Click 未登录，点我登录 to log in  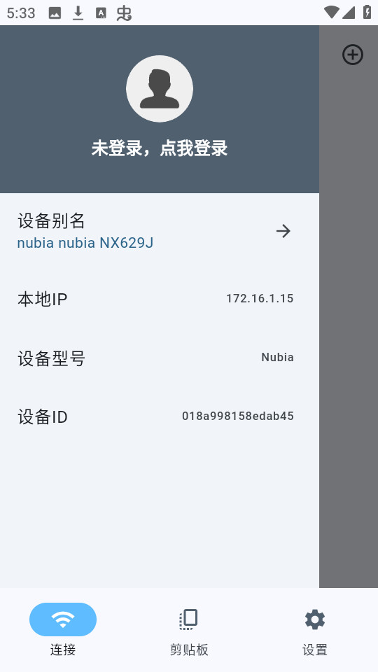coord(160,148)
